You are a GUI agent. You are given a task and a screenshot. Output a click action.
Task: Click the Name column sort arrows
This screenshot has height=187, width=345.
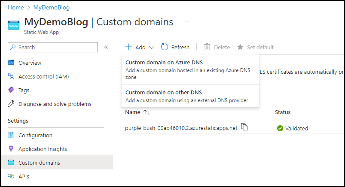click(147, 112)
